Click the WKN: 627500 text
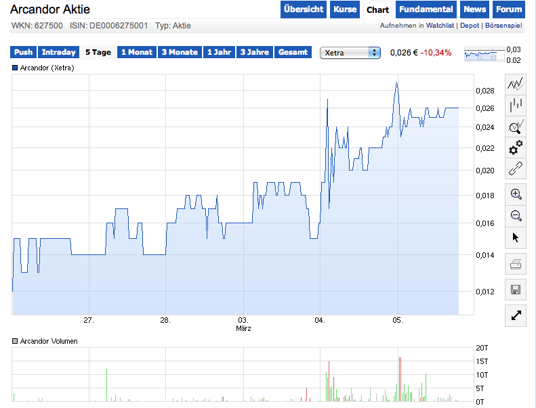536x408 pixels. pos(37,26)
